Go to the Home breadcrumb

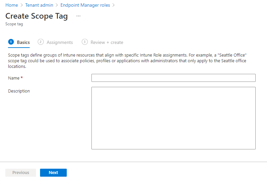pyautogui.click(x=12, y=5)
